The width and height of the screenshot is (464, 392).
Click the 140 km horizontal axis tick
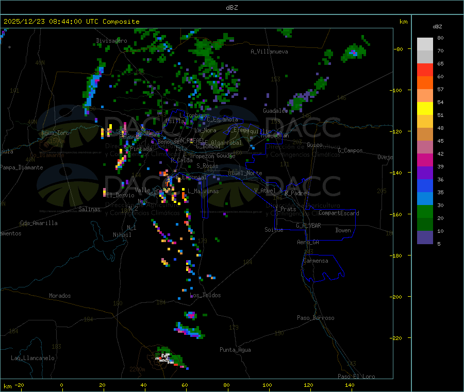350,385
